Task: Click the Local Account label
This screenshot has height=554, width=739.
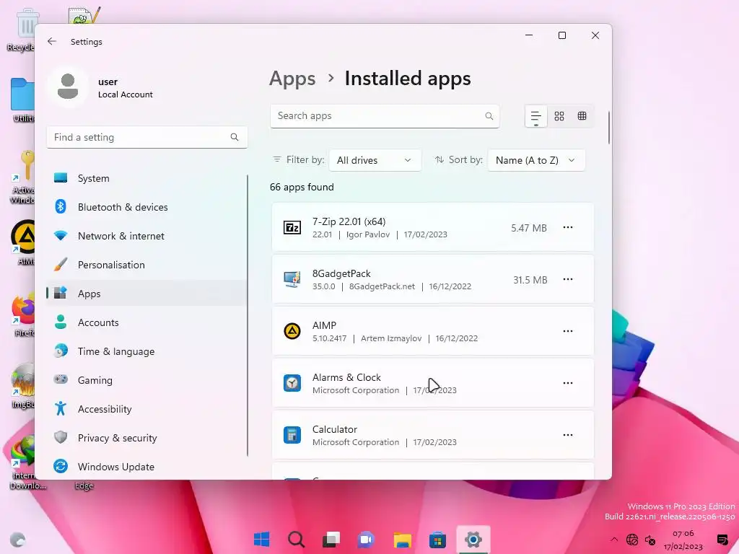Action: (x=126, y=94)
